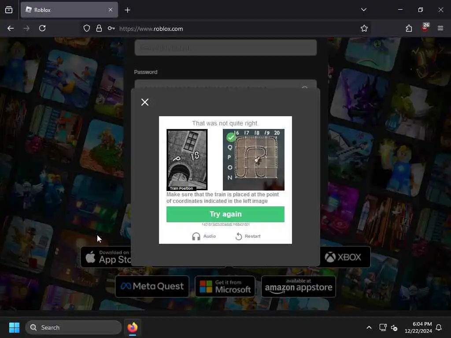Open saved passwords key icon

(111, 29)
